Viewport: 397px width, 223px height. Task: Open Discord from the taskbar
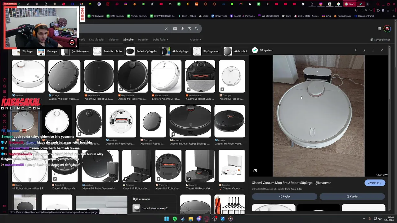[x=199, y=219]
